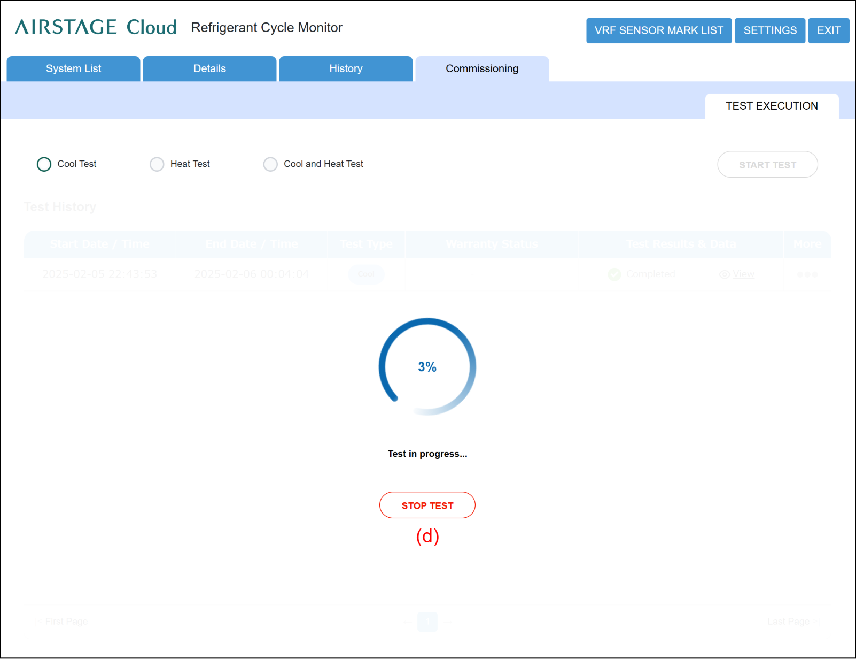Image resolution: width=856 pixels, height=659 pixels.
Task: Select the Cool Test radio button
Action: (44, 164)
